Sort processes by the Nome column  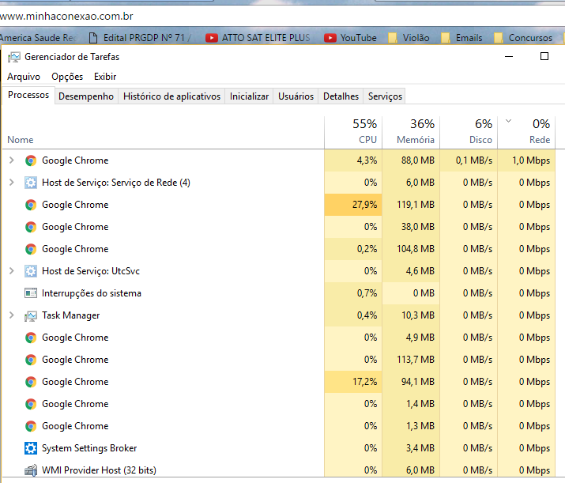pyautogui.click(x=163, y=132)
